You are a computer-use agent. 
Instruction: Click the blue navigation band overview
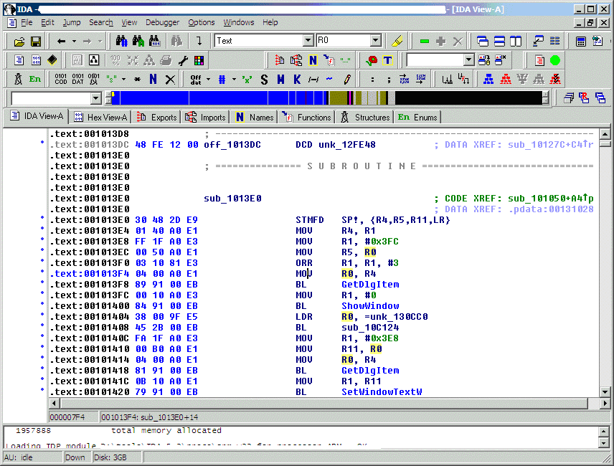coord(215,98)
